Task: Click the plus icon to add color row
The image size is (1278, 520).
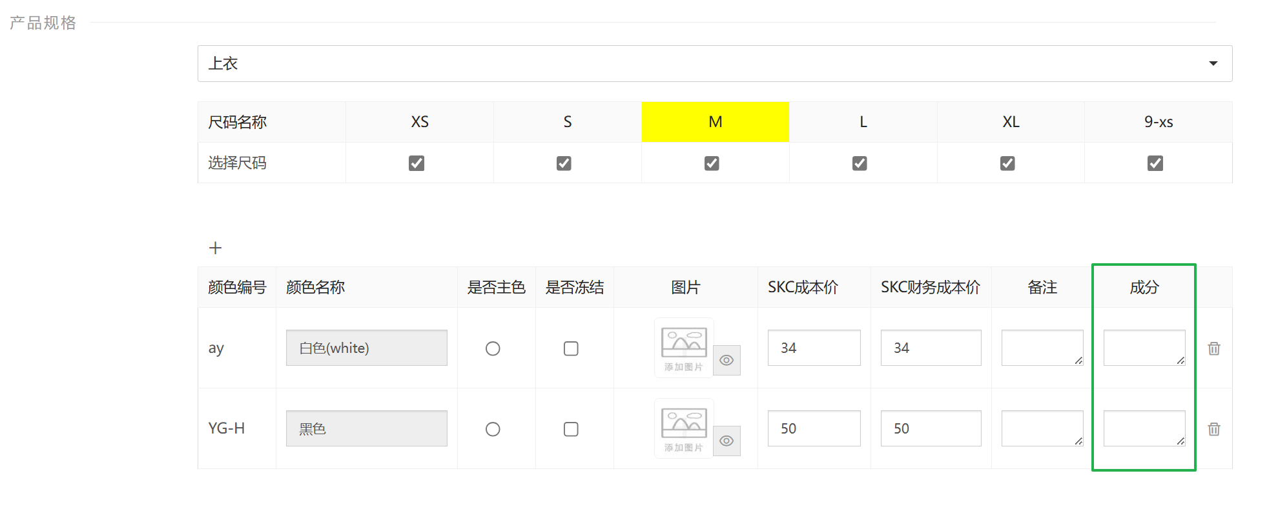Action: [x=216, y=248]
